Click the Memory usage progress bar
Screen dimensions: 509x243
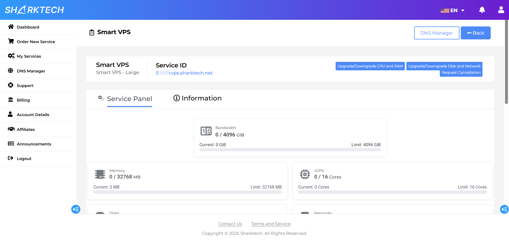coord(187,192)
